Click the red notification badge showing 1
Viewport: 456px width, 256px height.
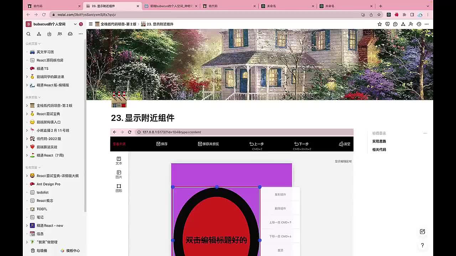coord(81,24)
